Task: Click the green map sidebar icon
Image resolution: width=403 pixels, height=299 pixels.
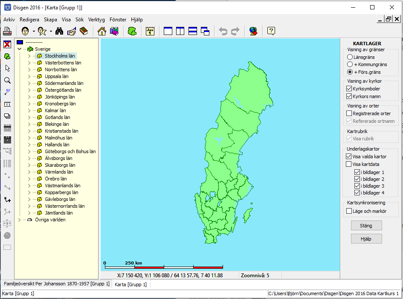Action: (x=7, y=56)
